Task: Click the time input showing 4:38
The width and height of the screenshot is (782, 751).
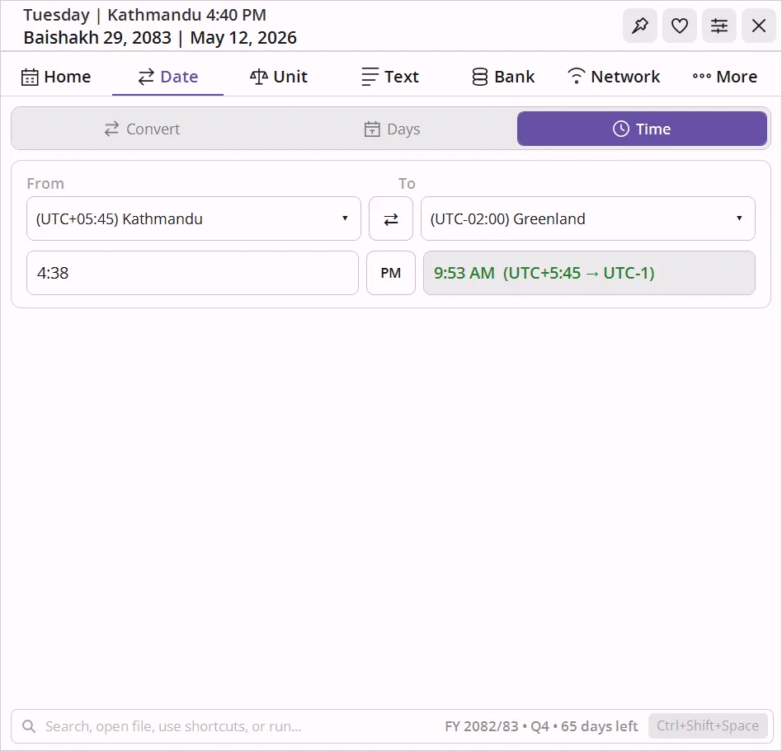Action: point(192,273)
